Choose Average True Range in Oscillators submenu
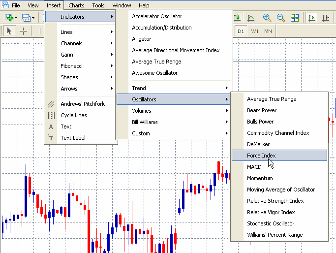This screenshot has width=336, height=253. pyautogui.click(x=279, y=99)
